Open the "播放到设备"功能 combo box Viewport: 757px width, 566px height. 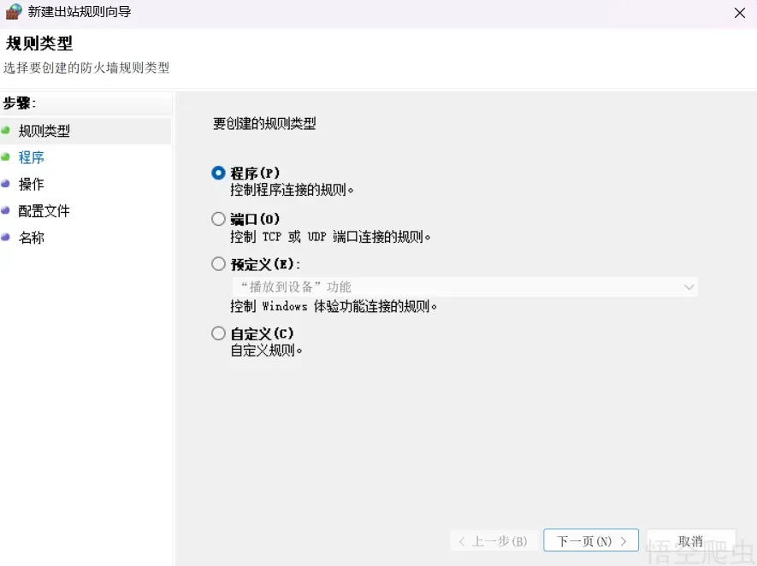[462, 287]
